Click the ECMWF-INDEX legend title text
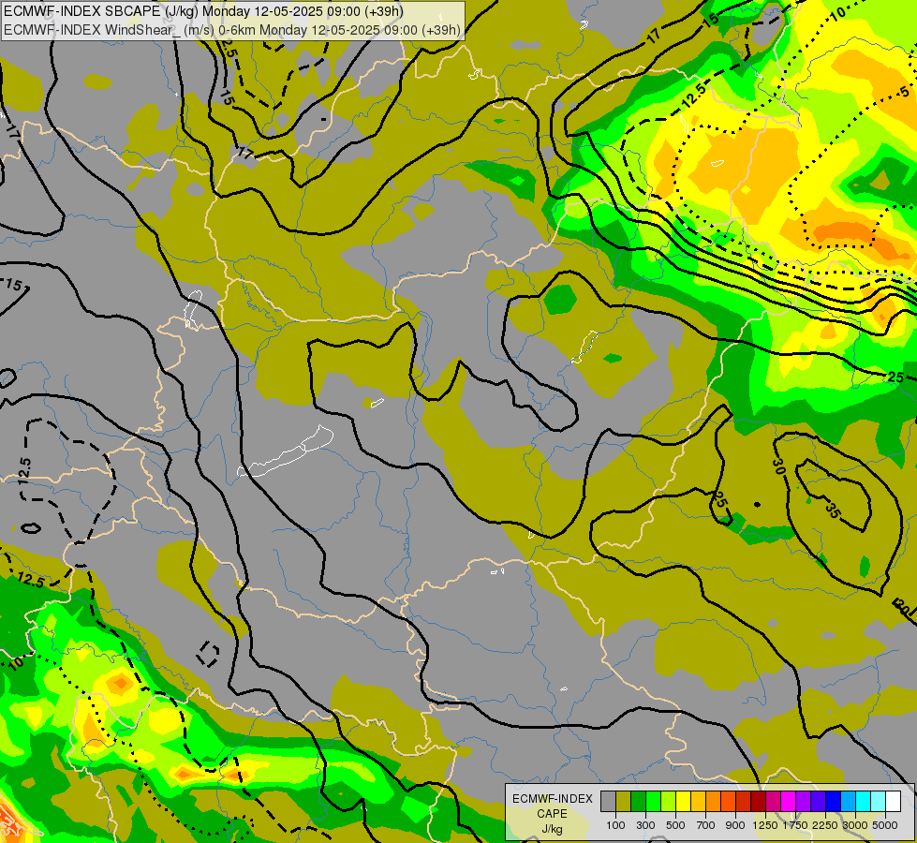Viewport: 917px width, 843px height. [x=553, y=799]
